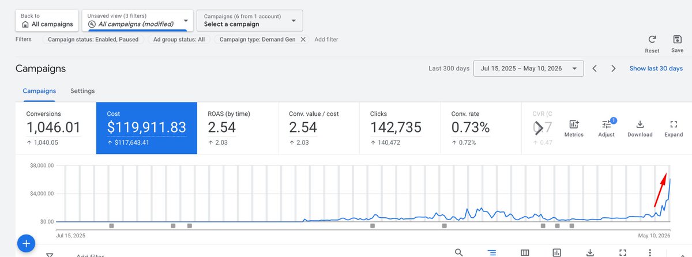This screenshot has height=257, width=692.
Task: Select the Conv. rate scorecard
Action: coord(481,128)
